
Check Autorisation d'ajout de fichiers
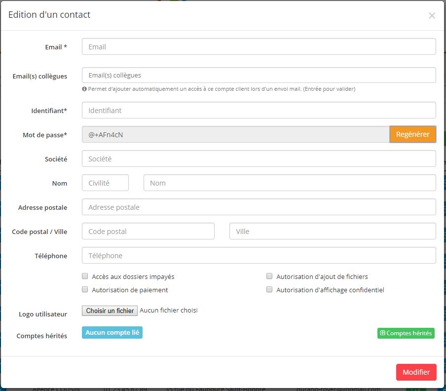[269, 276]
